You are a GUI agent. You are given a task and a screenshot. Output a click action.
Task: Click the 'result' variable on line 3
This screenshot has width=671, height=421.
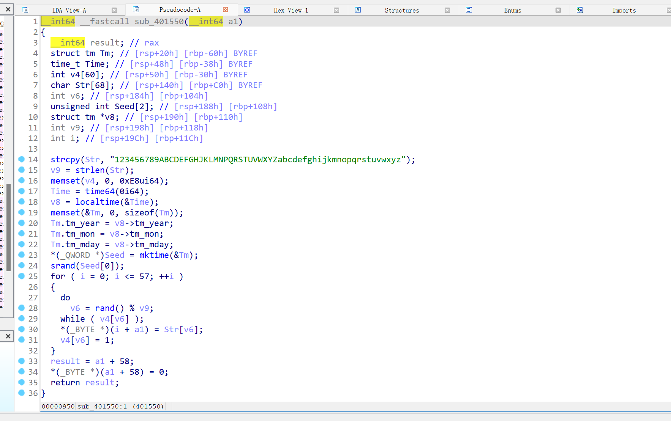pyautogui.click(x=104, y=42)
